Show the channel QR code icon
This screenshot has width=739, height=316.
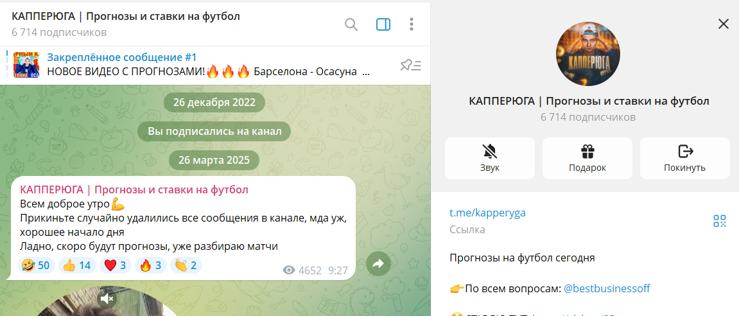pos(720,221)
